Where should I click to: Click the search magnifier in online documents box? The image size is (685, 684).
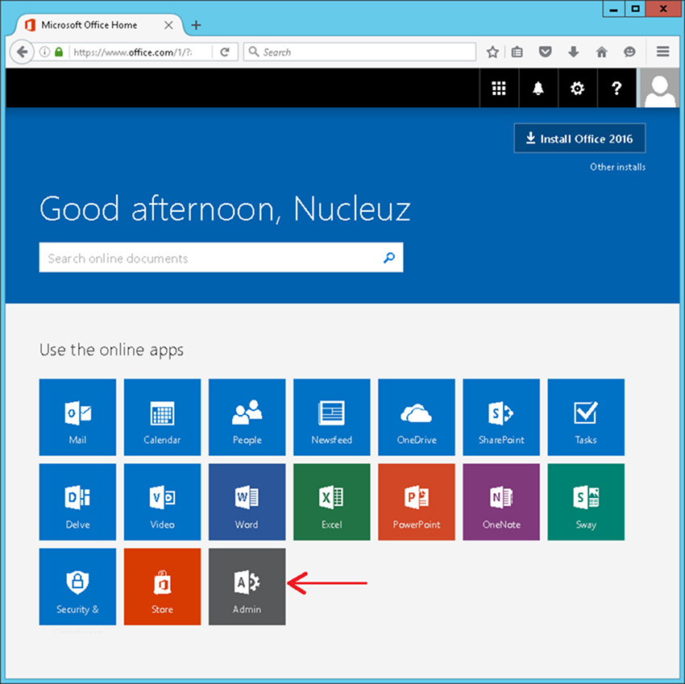point(388,258)
